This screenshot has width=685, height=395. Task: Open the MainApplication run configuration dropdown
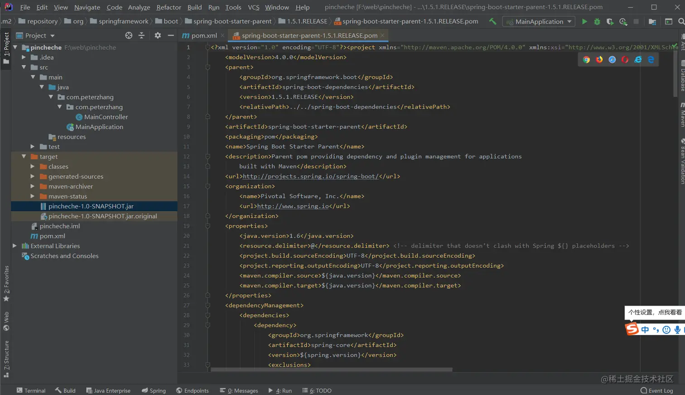(x=539, y=21)
